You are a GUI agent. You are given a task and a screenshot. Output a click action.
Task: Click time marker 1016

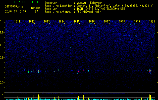(x=92, y=21)
